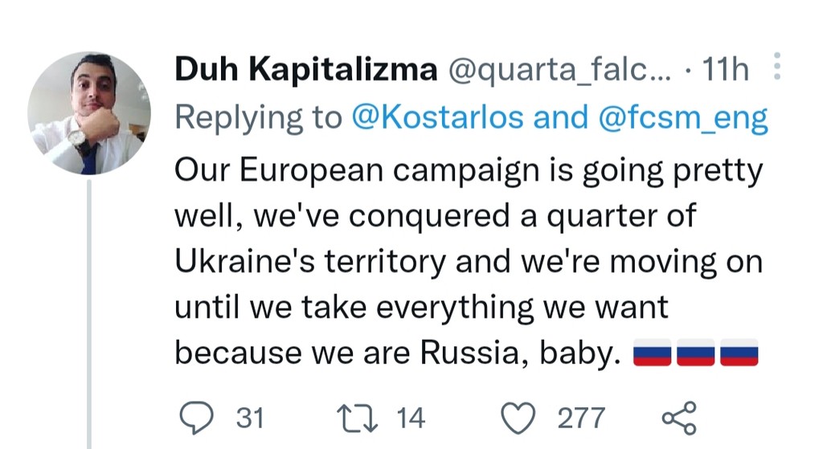
Task: Share the tweet via the share icon
Action: pyautogui.click(x=679, y=418)
